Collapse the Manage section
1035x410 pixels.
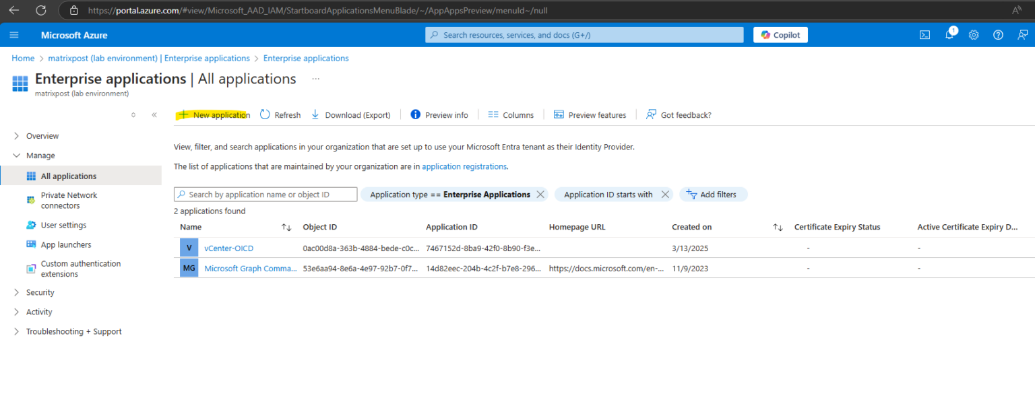pos(16,155)
